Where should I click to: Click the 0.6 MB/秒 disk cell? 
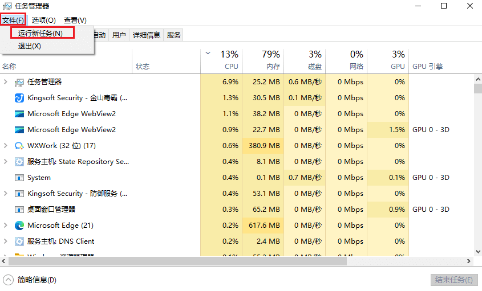305,82
